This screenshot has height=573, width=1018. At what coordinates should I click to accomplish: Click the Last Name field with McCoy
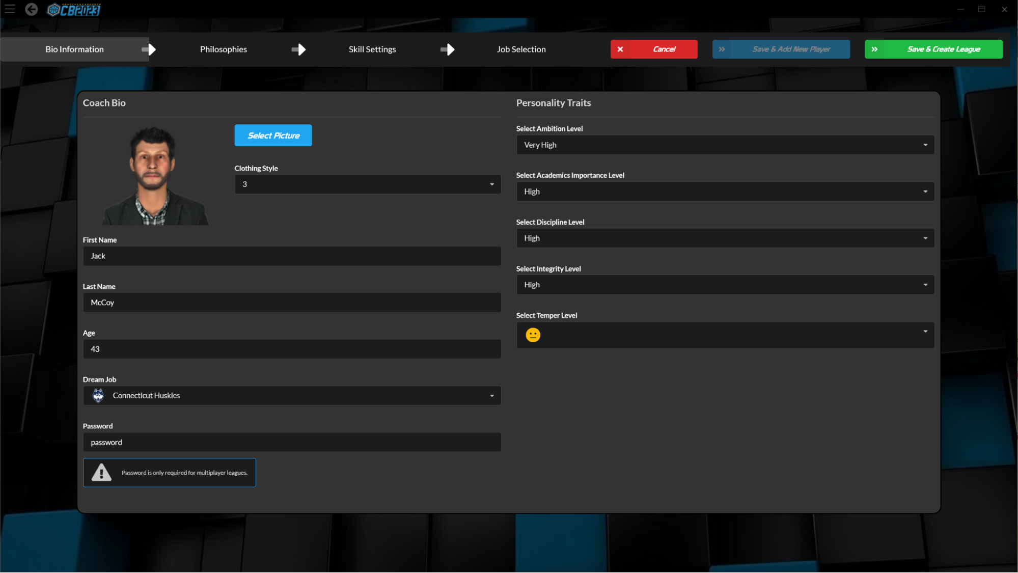292,303
